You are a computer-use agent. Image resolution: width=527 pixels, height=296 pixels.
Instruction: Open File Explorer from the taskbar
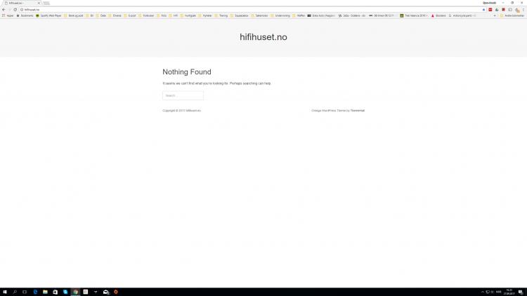point(45,292)
